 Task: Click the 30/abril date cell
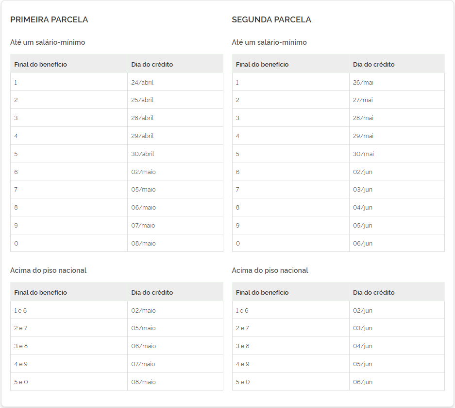point(142,154)
